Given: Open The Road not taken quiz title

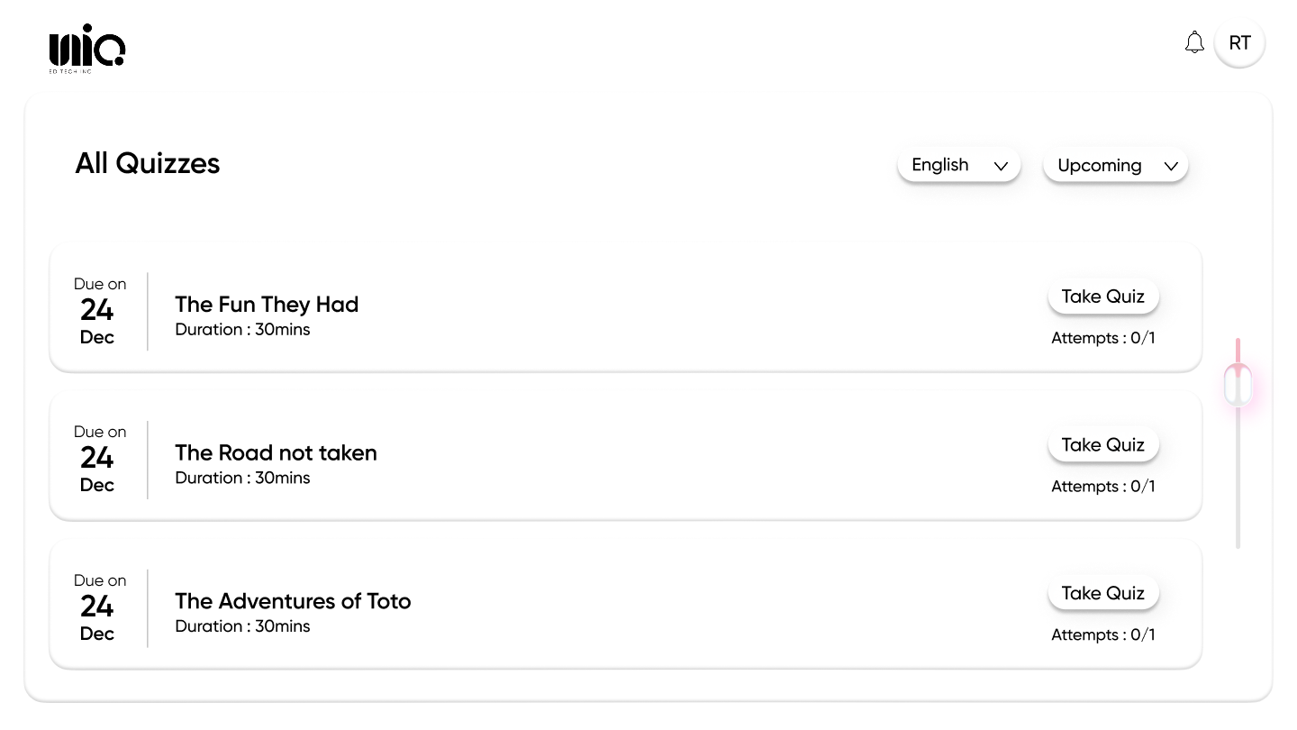Looking at the screenshot, I should point(276,452).
